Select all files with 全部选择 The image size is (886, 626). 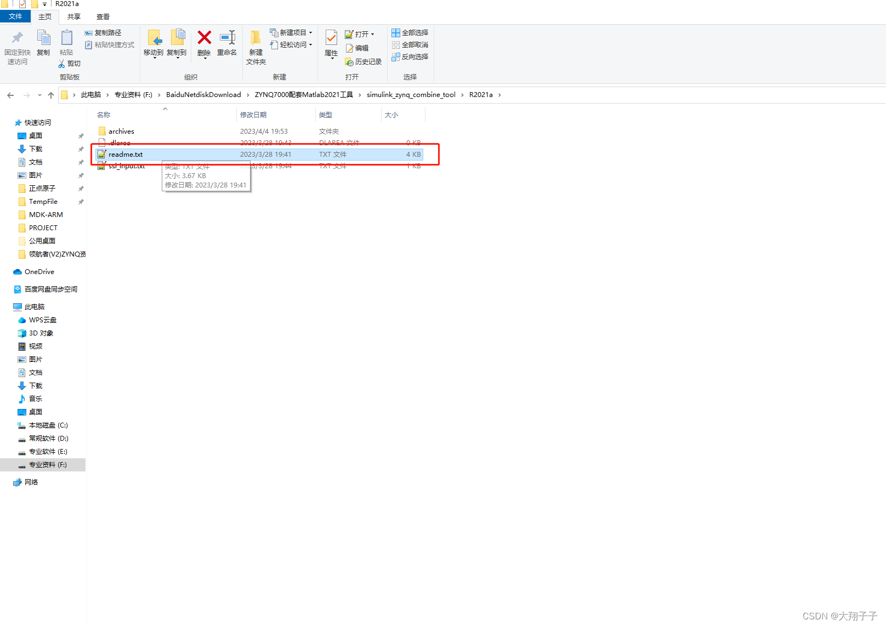point(410,32)
